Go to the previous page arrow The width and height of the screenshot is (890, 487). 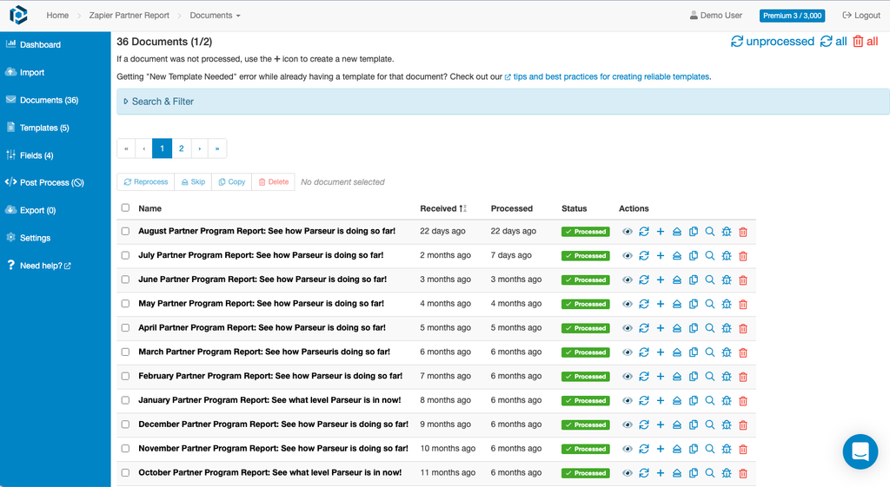coord(144,148)
